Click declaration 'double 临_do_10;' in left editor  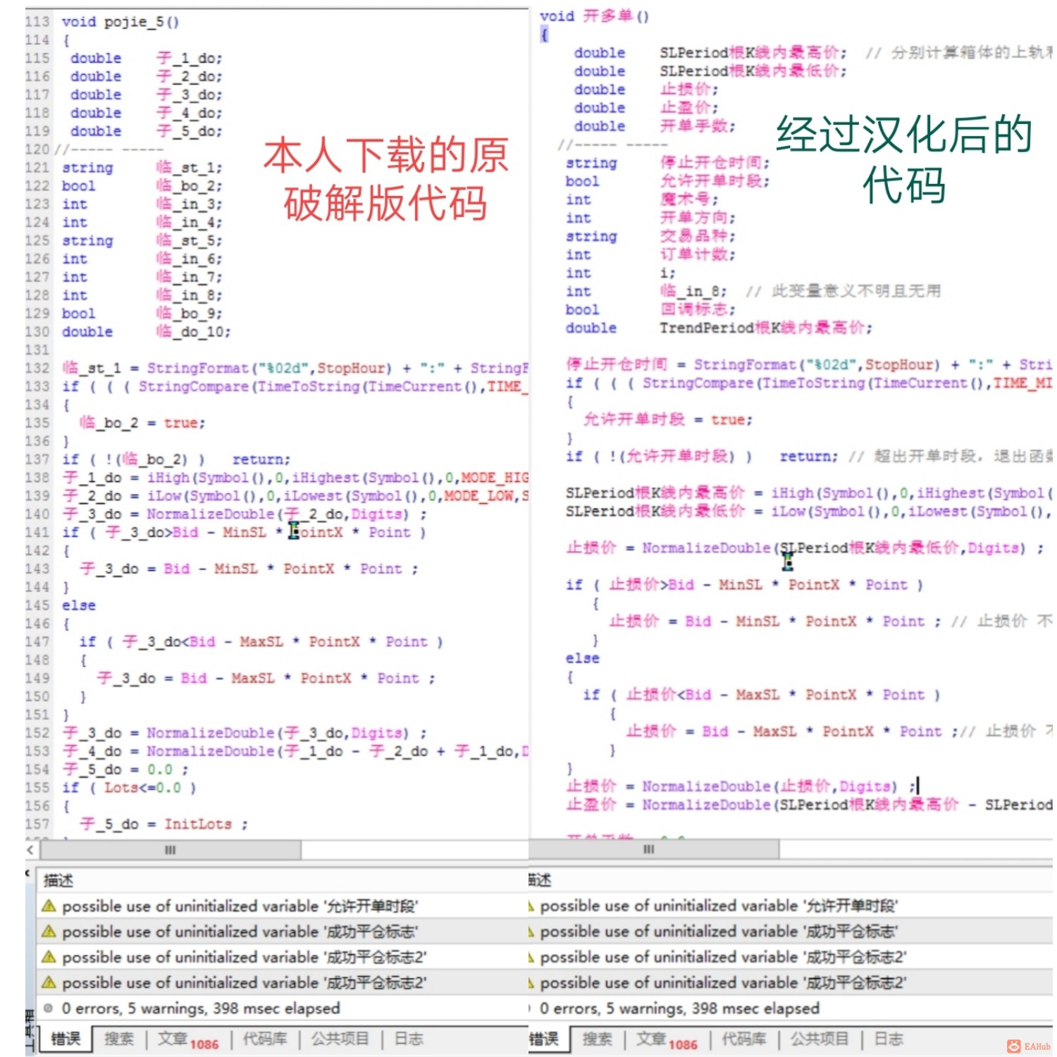[146, 331]
